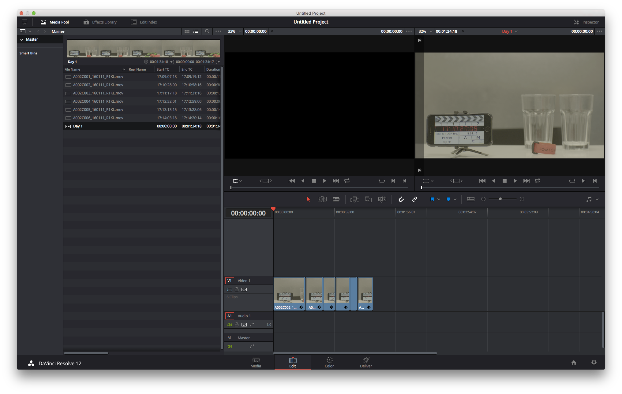Open project manager home icon
This screenshot has height=394, width=622.
click(574, 363)
